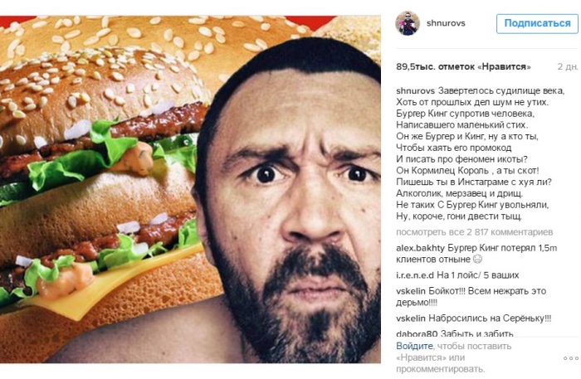The height and width of the screenshot is (379, 581).
Task: Open the three-dot more options menu
Action: click(571, 358)
